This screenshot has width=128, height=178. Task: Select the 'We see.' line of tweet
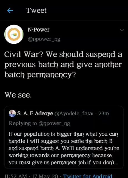[18, 95]
